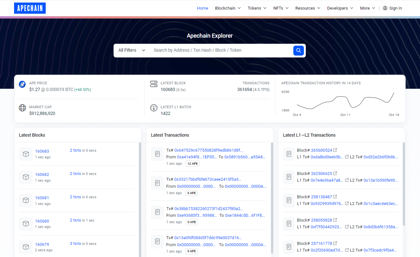Click the cube icon for block 160683

26,154
